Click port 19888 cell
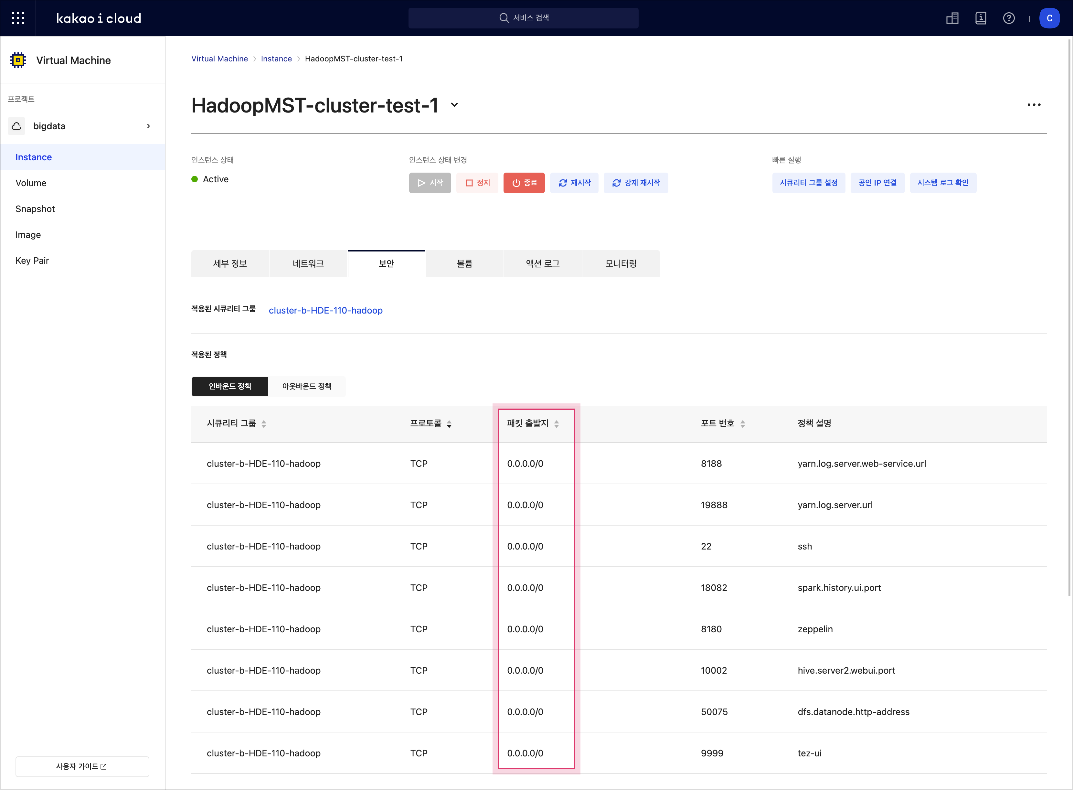 [714, 505]
